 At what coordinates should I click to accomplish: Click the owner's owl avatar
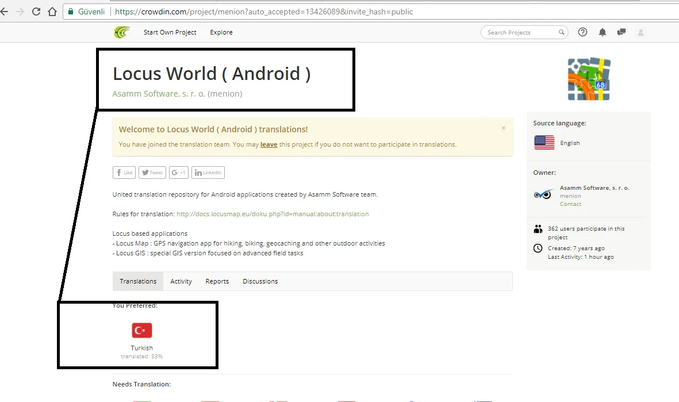tap(543, 194)
